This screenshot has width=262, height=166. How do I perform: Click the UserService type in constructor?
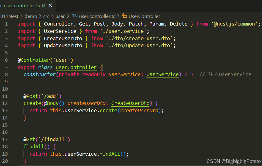162,74
